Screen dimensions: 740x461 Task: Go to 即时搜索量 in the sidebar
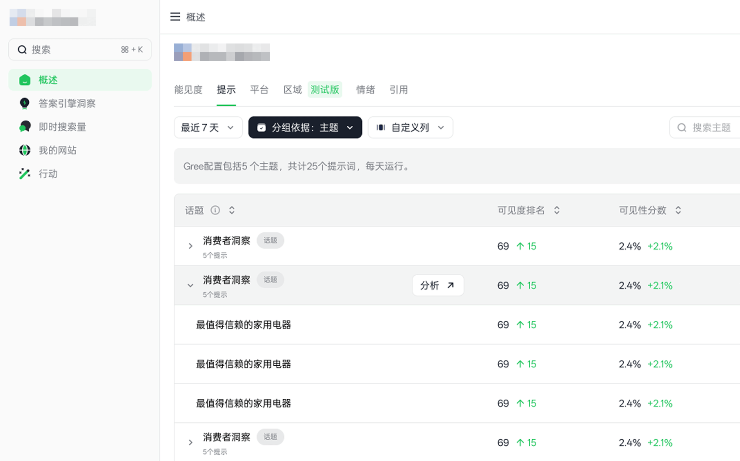pyautogui.click(x=62, y=127)
